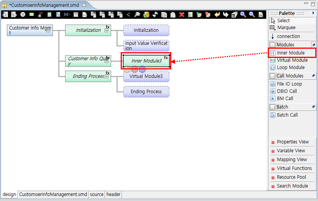Switch to the header tab
The height and width of the screenshot is (201, 318).
113,194
